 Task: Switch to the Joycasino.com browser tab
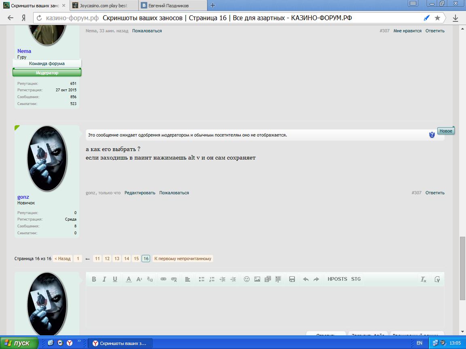104,5
